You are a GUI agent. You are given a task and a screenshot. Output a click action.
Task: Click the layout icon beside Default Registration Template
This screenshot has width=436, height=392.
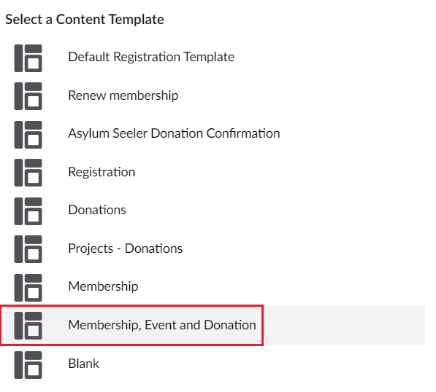[28, 58]
